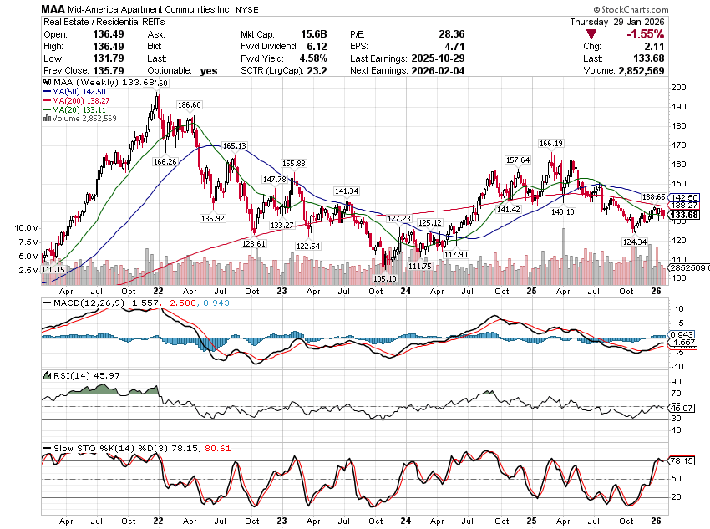Click the -1.55% percent change value

(x=647, y=34)
